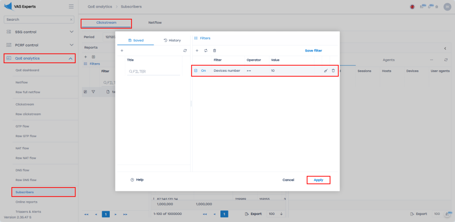Switch to the Netflow tab
Image resolution: width=455 pixels, height=222 pixels.
[x=155, y=23]
